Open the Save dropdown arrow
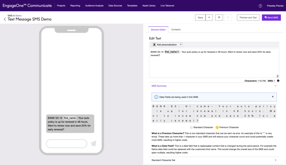The height and width of the screenshot is (165, 286). click(x=209, y=18)
